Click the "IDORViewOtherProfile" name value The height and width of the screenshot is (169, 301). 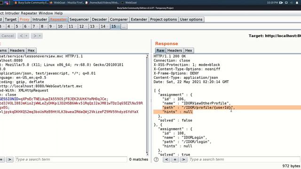pyautogui.click(x=205, y=103)
